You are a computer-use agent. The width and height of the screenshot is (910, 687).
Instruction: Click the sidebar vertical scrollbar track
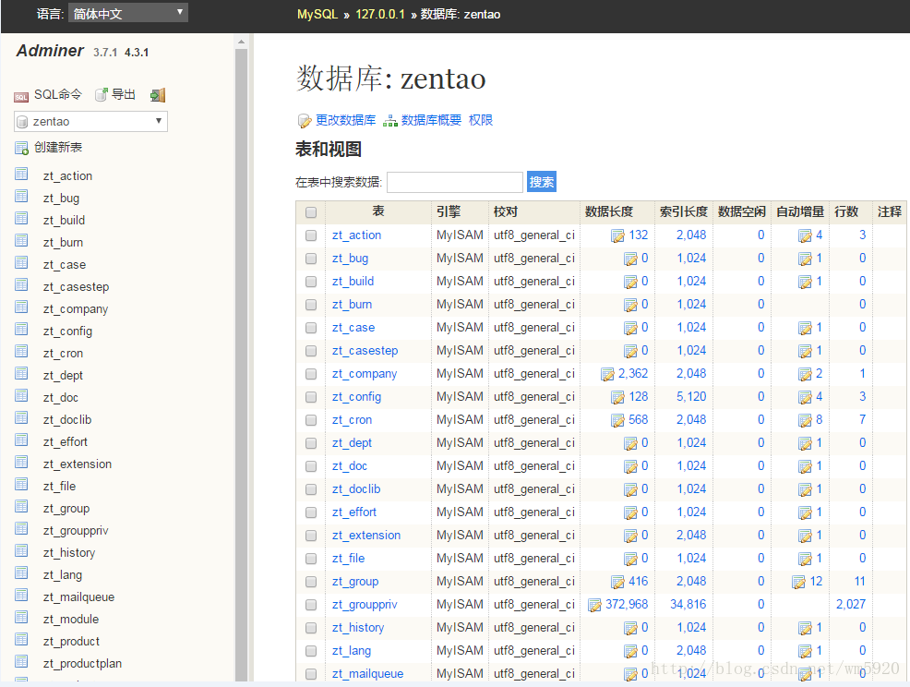[x=242, y=365]
